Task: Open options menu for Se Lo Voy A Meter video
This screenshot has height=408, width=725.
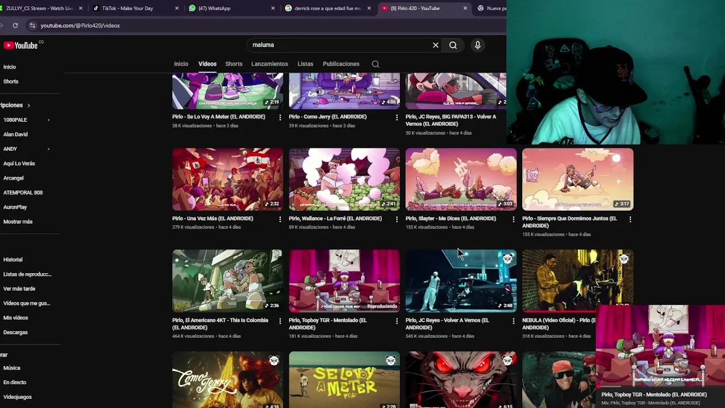Action: pyautogui.click(x=280, y=117)
